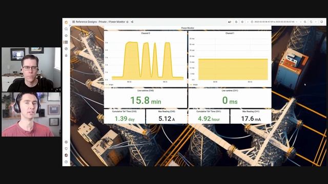Open the Channel 1 panel title menu
The width and height of the screenshot is (328, 184).
pos(230,33)
